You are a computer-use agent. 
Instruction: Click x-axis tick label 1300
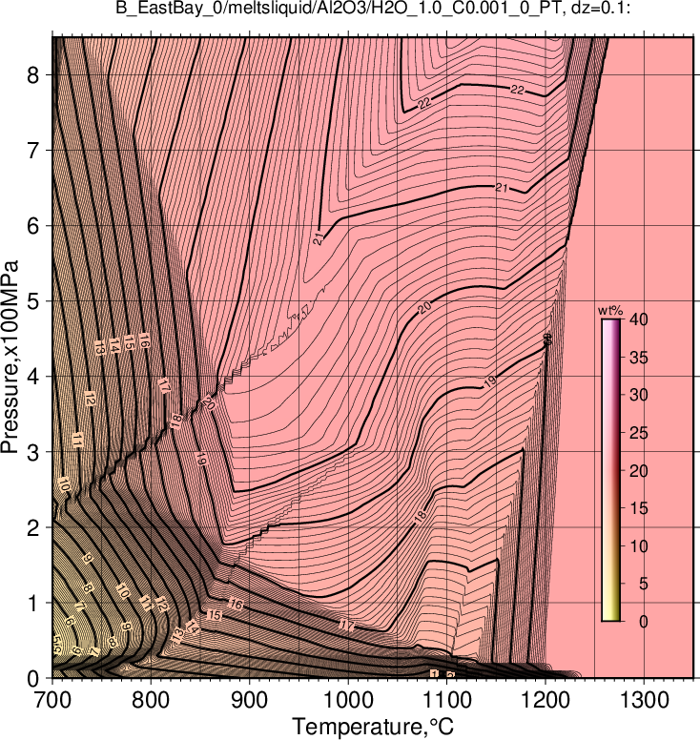[x=645, y=700]
